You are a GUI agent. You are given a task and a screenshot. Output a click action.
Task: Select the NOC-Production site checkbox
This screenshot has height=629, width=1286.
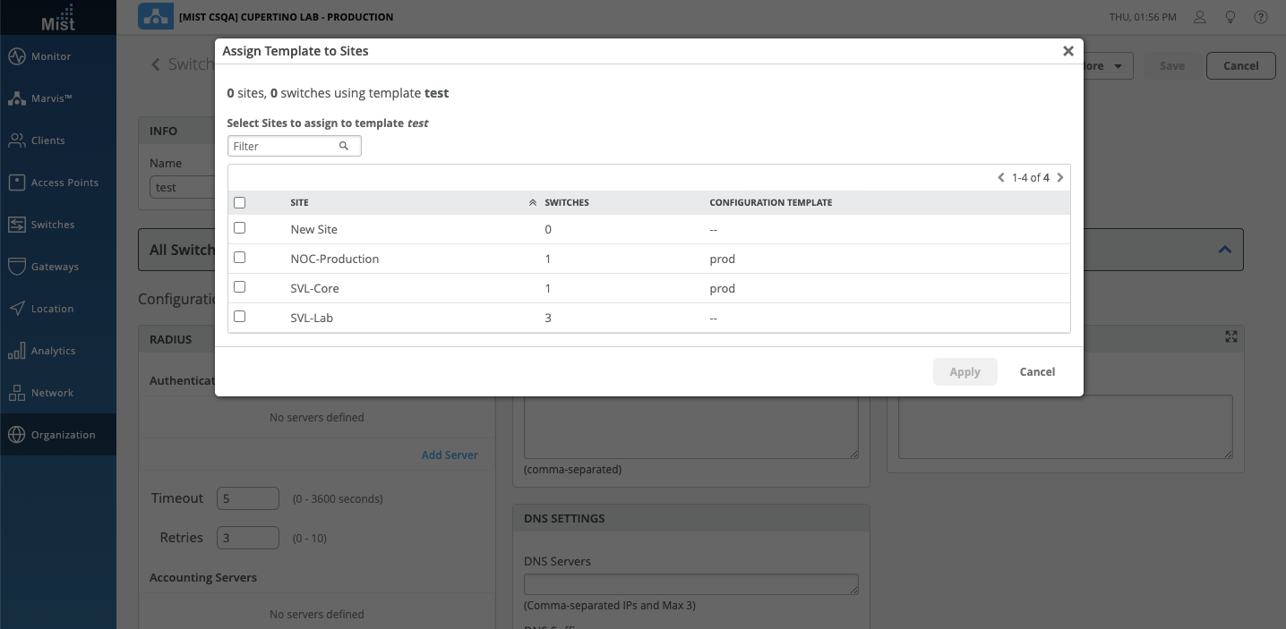(x=239, y=258)
